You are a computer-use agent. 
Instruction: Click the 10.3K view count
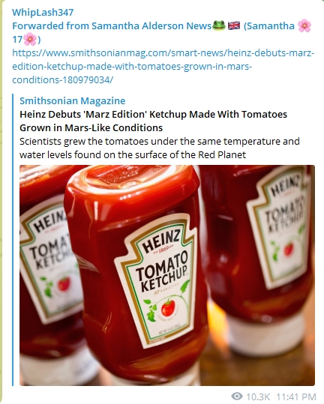258,397
